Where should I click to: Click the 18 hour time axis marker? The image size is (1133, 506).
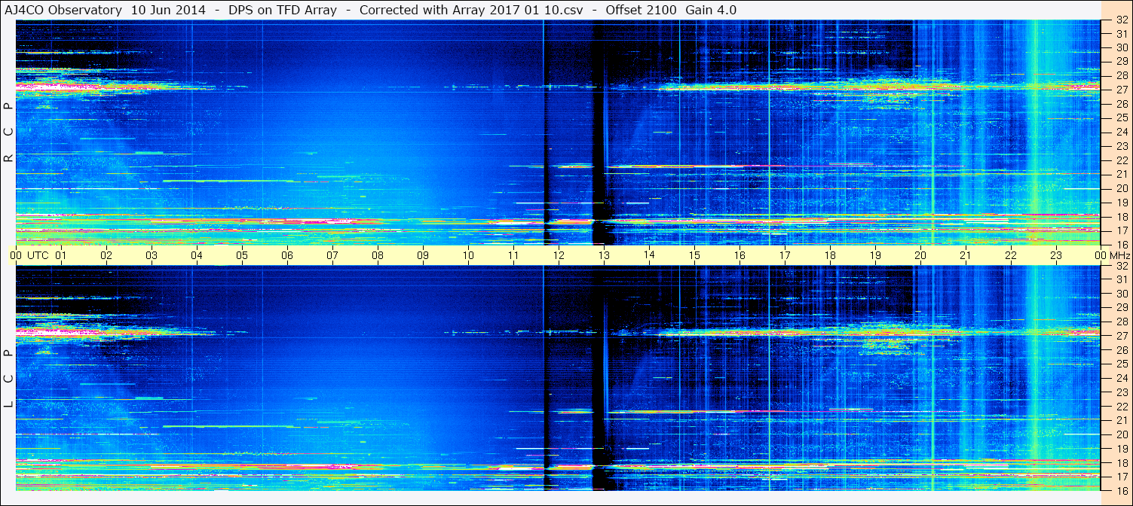[x=830, y=255]
